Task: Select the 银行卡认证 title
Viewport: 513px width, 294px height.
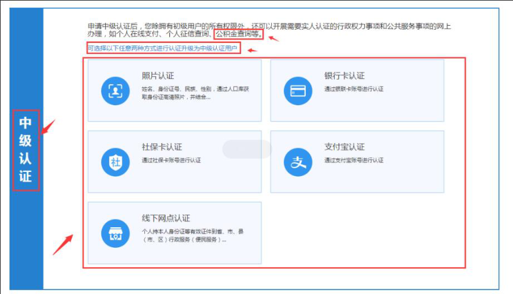Action: coord(344,76)
